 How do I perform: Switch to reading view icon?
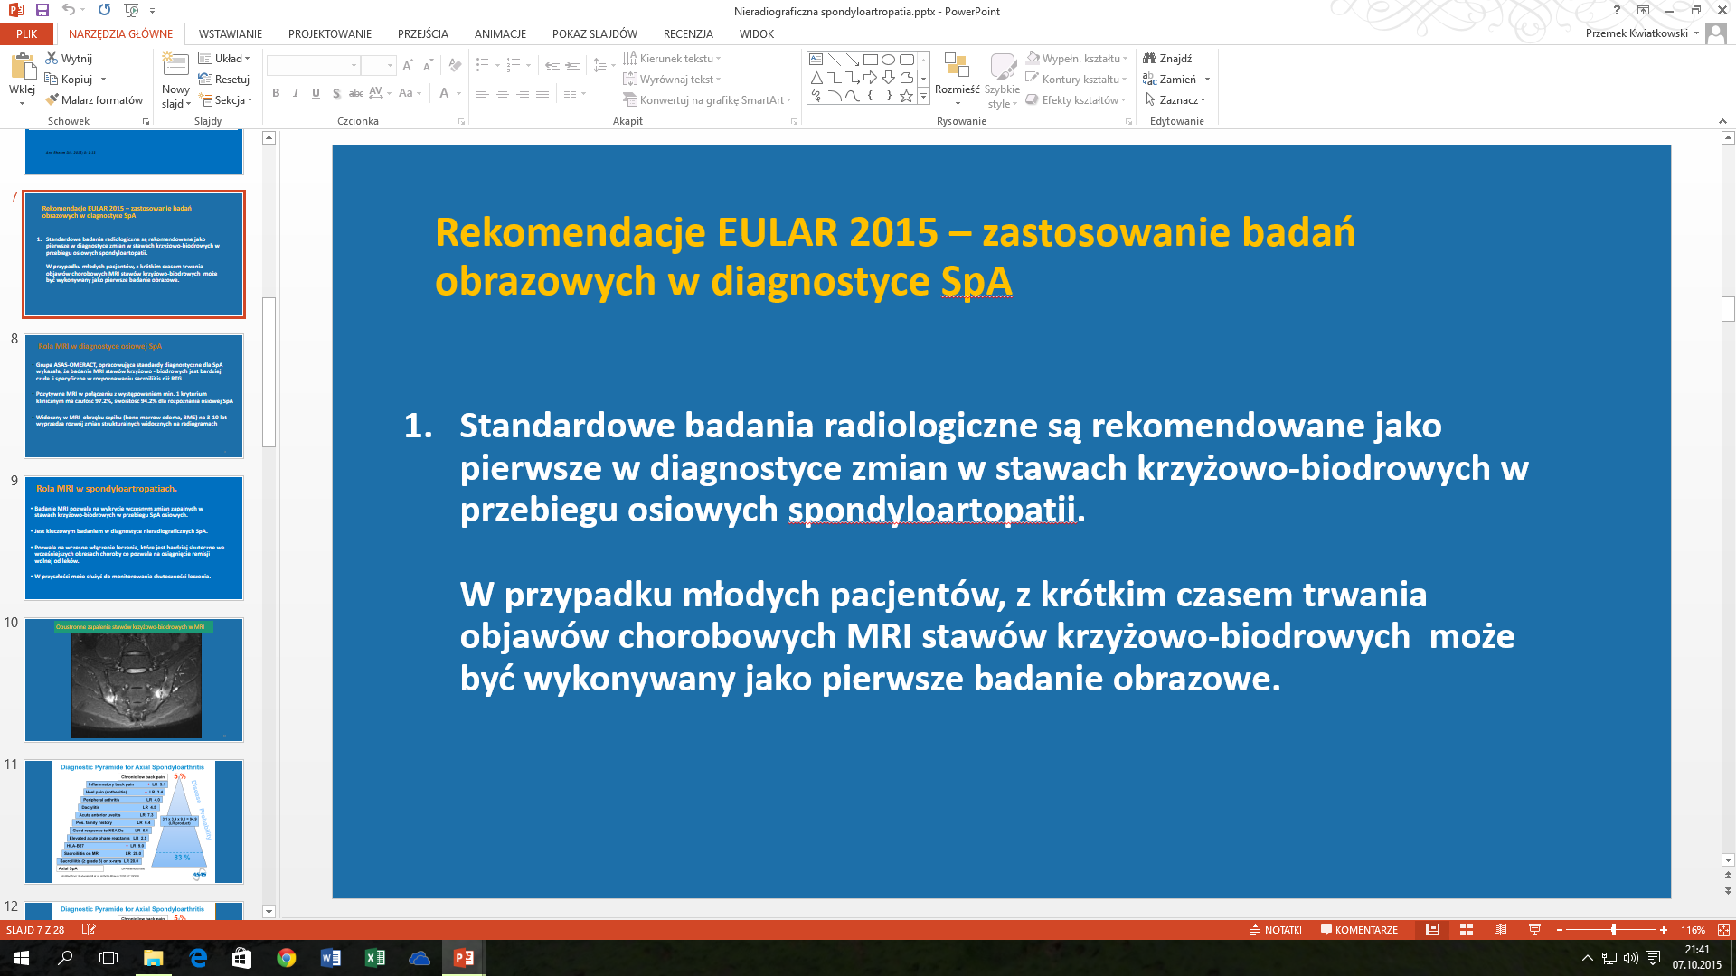click(1500, 930)
